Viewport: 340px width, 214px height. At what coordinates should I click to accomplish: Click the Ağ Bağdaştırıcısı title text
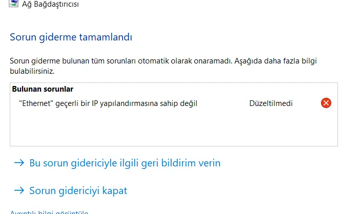(x=50, y=4)
